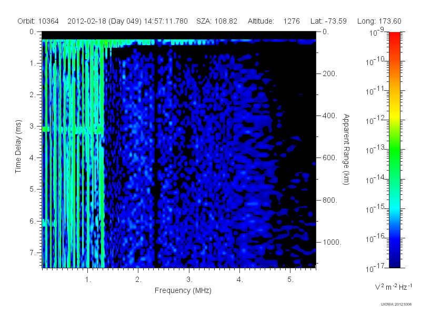Click the Altitude 1276 value in header
Screen dimensions: 421x315
[x=292, y=21]
